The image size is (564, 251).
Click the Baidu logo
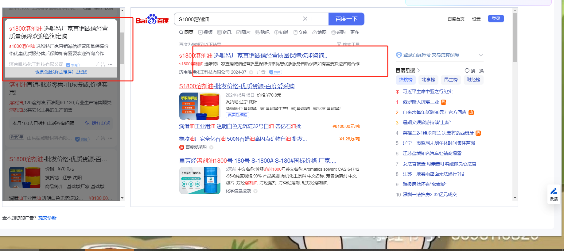(x=152, y=19)
